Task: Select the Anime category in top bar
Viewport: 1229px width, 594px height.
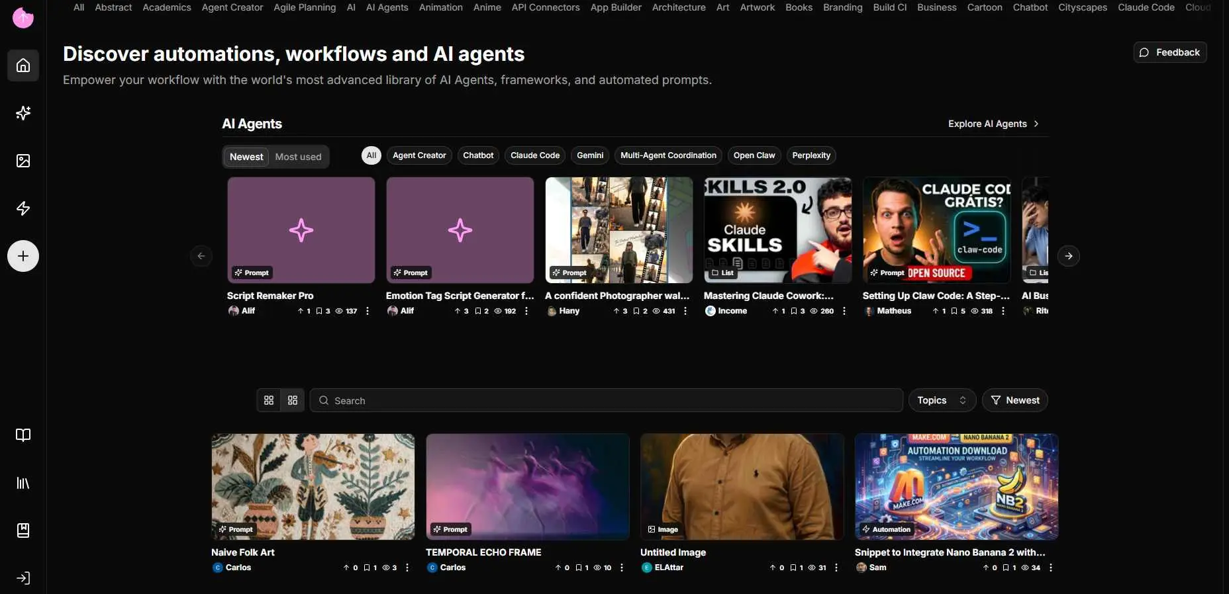Action: pos(487,7)
